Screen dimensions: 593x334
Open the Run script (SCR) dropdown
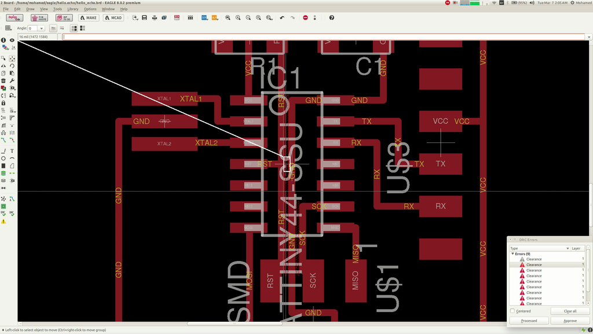tap(204, 18)
